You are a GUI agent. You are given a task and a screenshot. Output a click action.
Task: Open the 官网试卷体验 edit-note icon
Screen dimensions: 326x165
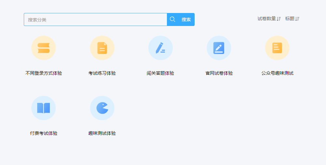click(x=219, y=48)
